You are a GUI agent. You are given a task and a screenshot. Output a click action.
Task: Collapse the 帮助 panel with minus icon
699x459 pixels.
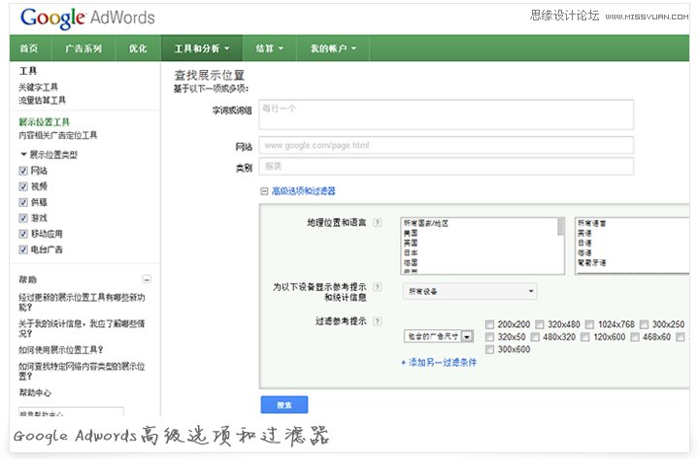(147, 279)
